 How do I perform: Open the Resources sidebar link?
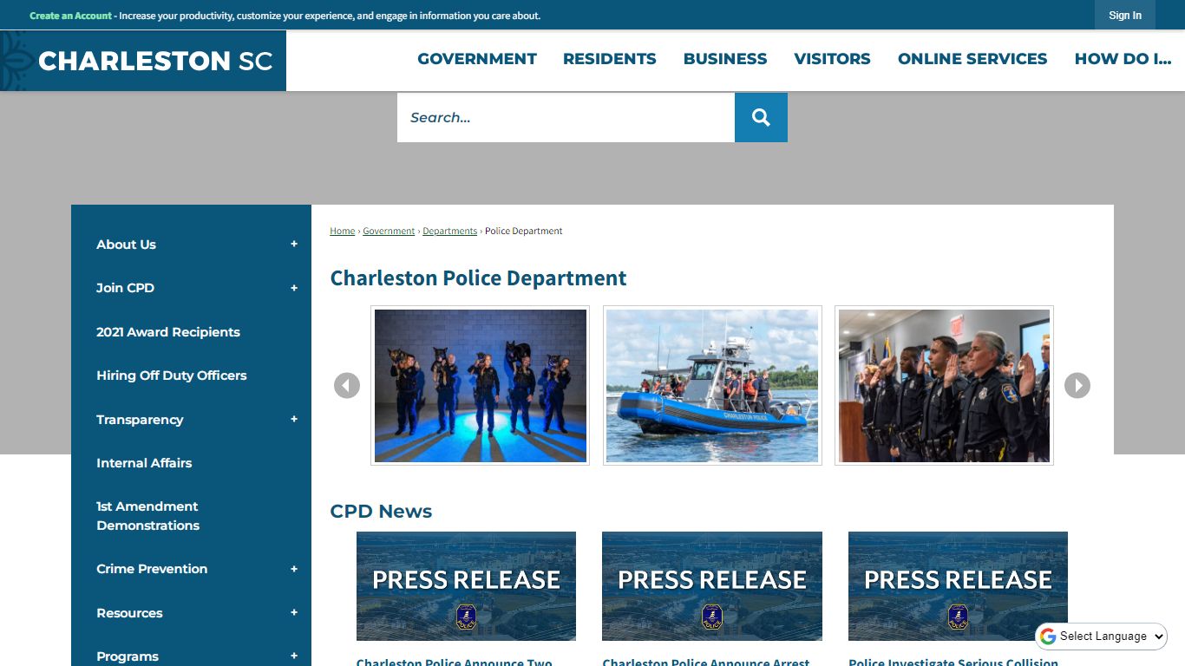pyautogui.click(x=129, y=613)
